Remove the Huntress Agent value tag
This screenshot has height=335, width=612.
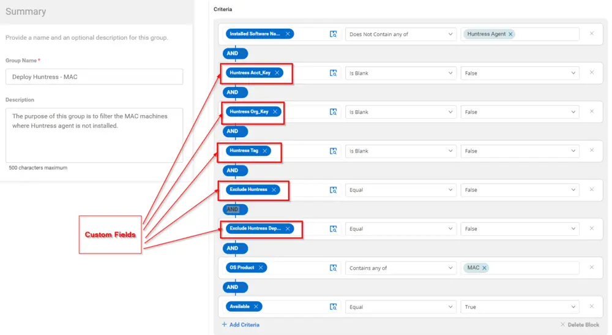[510, 34]
